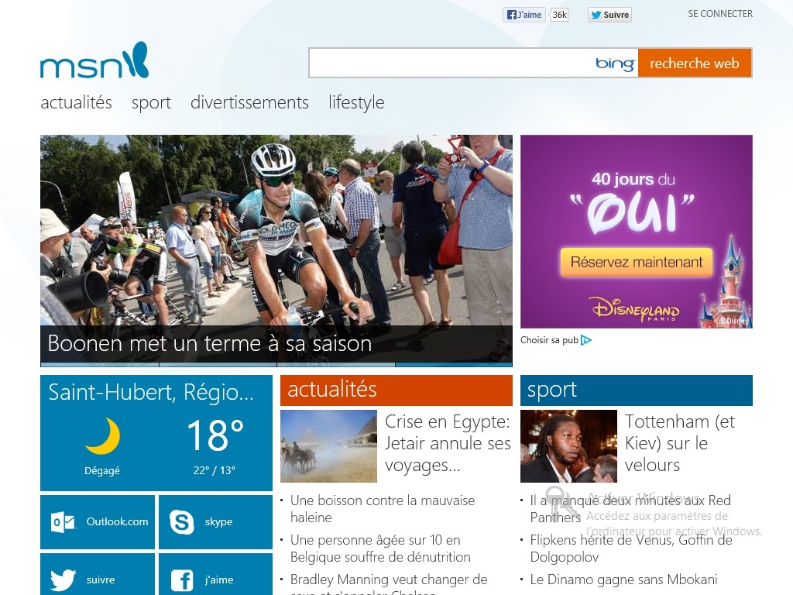Open the Saint-Hubert weather location title

click(x=151, y=393)
